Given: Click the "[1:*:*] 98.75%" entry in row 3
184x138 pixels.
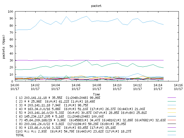Looking at the screenshot, I should coord(76,105).
